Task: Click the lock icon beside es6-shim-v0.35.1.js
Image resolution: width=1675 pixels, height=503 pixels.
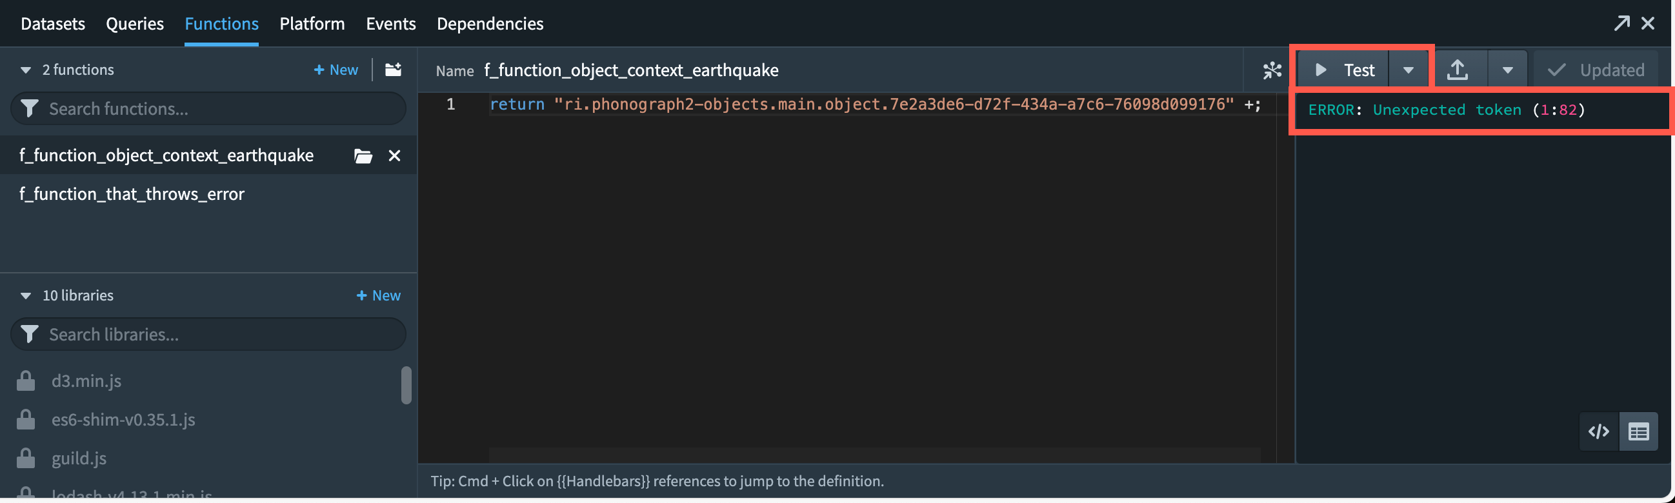Action: pyautogui.click(x=25, y=419)
